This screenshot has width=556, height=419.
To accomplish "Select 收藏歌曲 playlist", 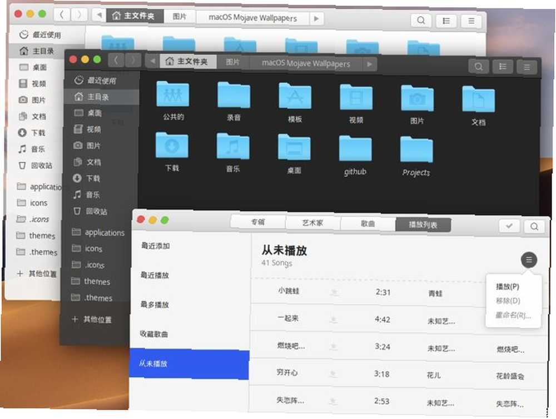I will [x=190, y=334].
